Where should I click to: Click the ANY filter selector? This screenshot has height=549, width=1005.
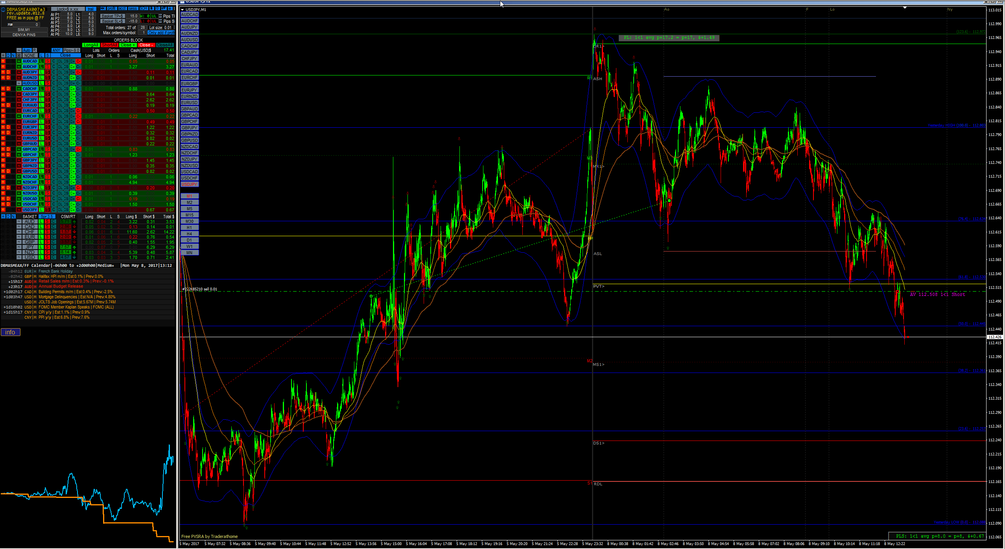coord(57,50)
